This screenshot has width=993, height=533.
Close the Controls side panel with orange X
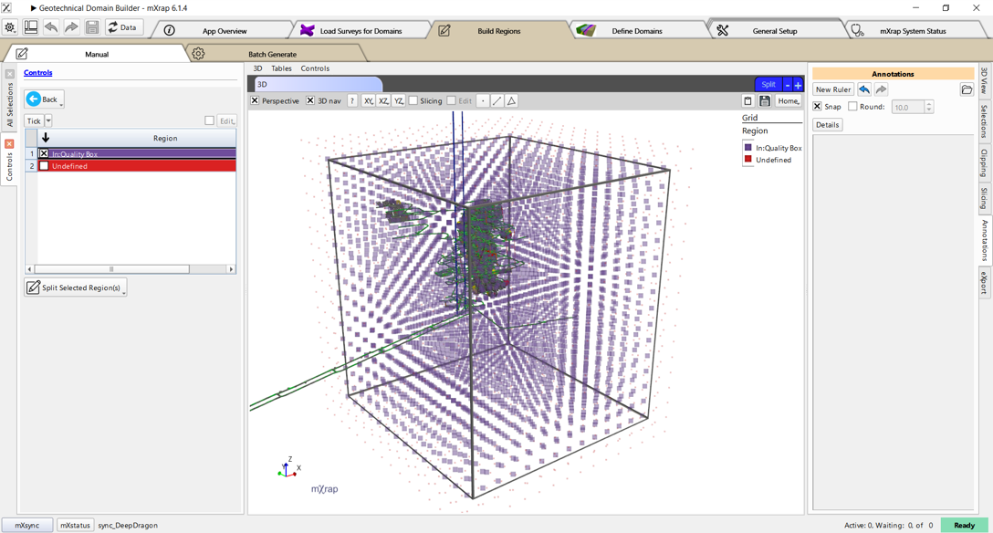coord(9,143)
